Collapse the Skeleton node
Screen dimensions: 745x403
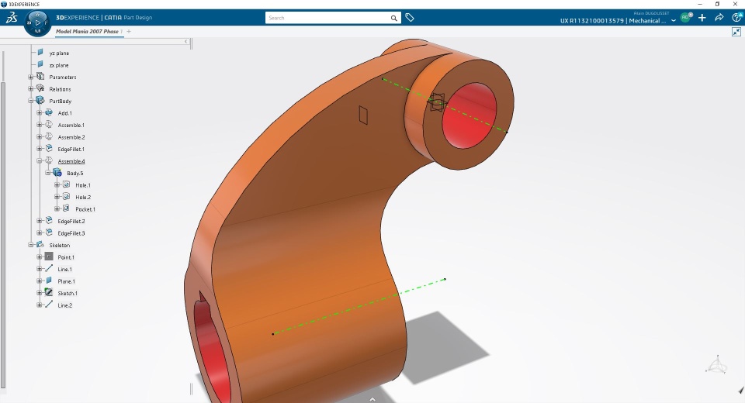pos(31,245)
